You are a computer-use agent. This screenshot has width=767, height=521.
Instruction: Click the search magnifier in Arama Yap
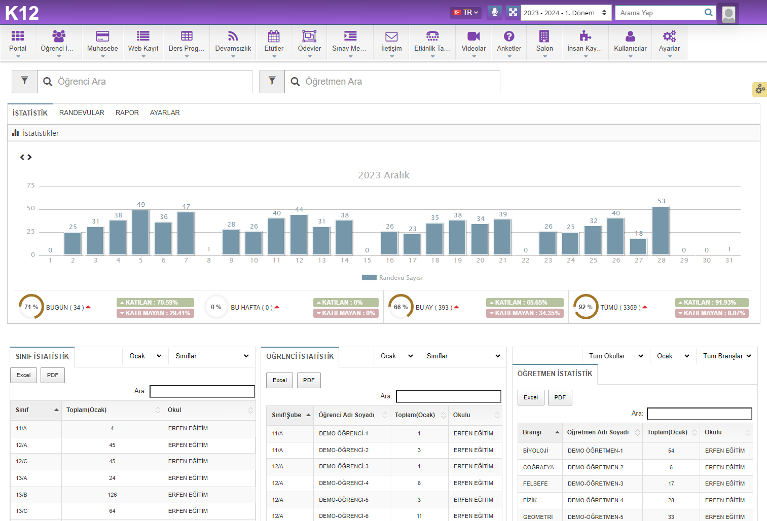coord(709,13)
